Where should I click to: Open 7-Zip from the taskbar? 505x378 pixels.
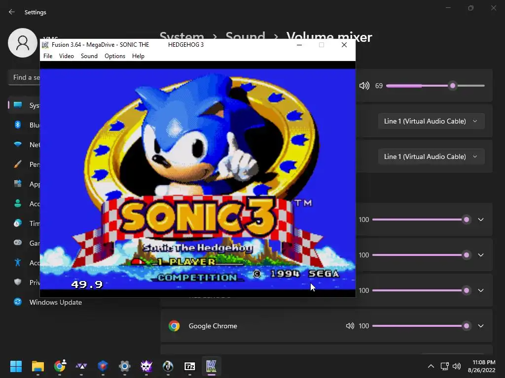click(x=190, y=366)
